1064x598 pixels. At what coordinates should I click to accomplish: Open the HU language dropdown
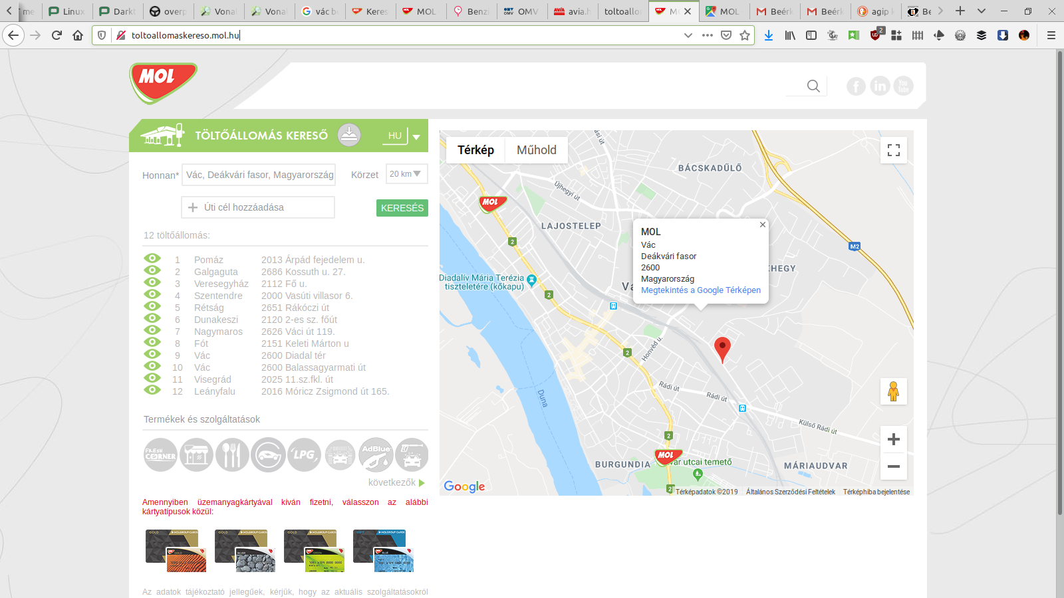(x=404, y=136)
